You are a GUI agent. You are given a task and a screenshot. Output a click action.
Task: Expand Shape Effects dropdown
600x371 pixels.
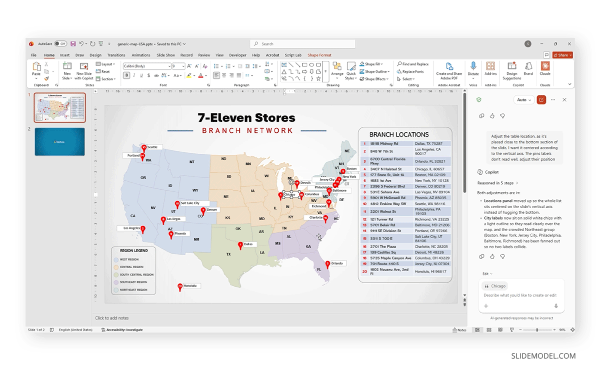[373, 79]
